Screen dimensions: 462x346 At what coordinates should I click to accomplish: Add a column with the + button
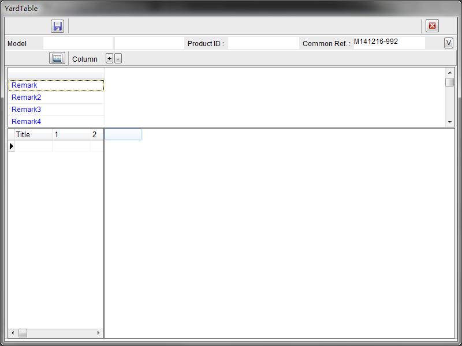pos(109,59)
